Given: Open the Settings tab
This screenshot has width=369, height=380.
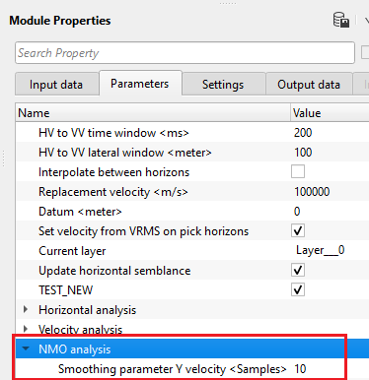Looking at the screenshot, I should (x=223, y=85).
